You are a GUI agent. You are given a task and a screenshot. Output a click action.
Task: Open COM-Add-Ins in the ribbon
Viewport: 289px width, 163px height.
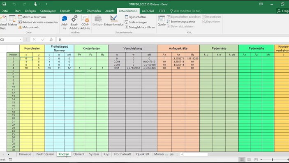tap(85, 19)
